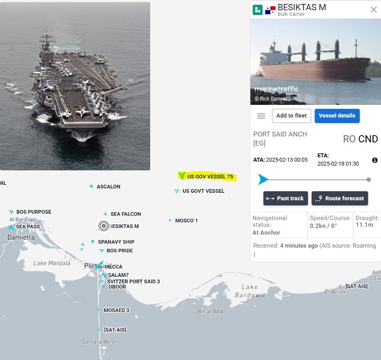Click the green bulk carrier type icon

257,9
